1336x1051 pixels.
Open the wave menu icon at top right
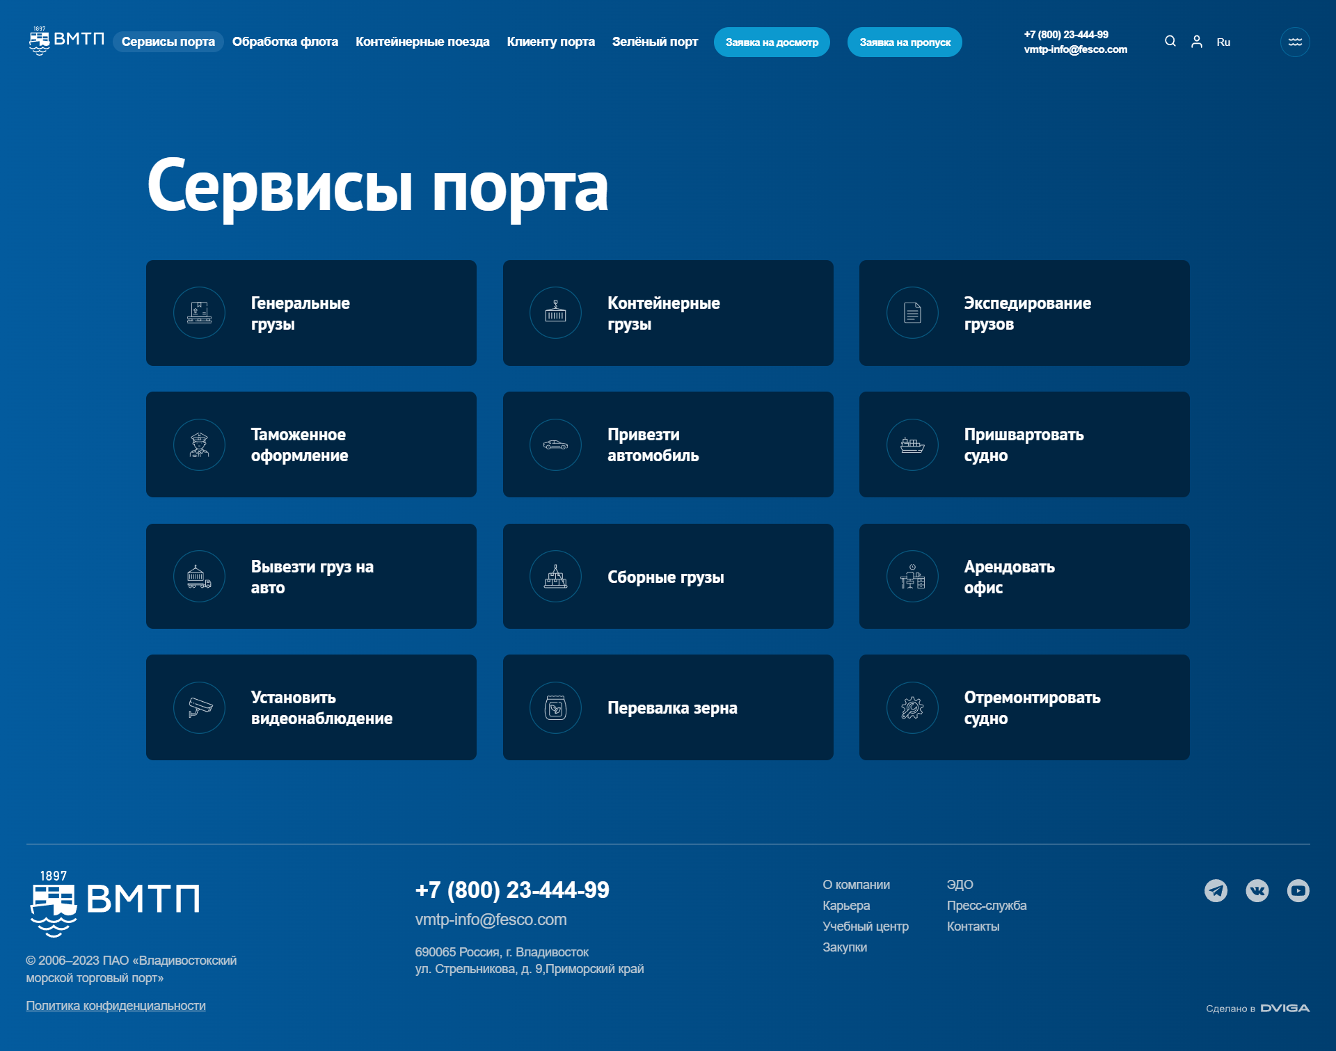coord(1295,42)
